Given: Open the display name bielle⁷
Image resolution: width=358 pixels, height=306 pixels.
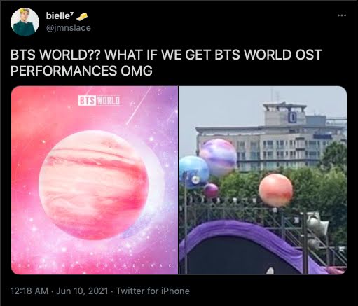Looking at the screenshot, I should (60, 15).
